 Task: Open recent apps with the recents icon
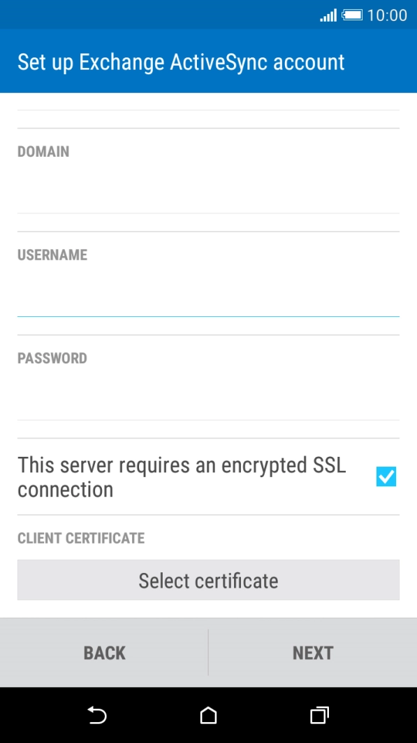coord(319,716)
